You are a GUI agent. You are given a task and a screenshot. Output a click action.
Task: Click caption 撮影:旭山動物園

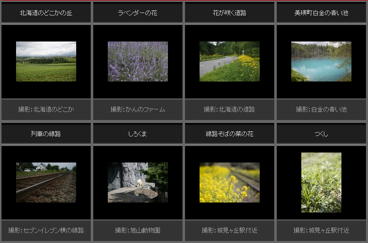point(138,230)
